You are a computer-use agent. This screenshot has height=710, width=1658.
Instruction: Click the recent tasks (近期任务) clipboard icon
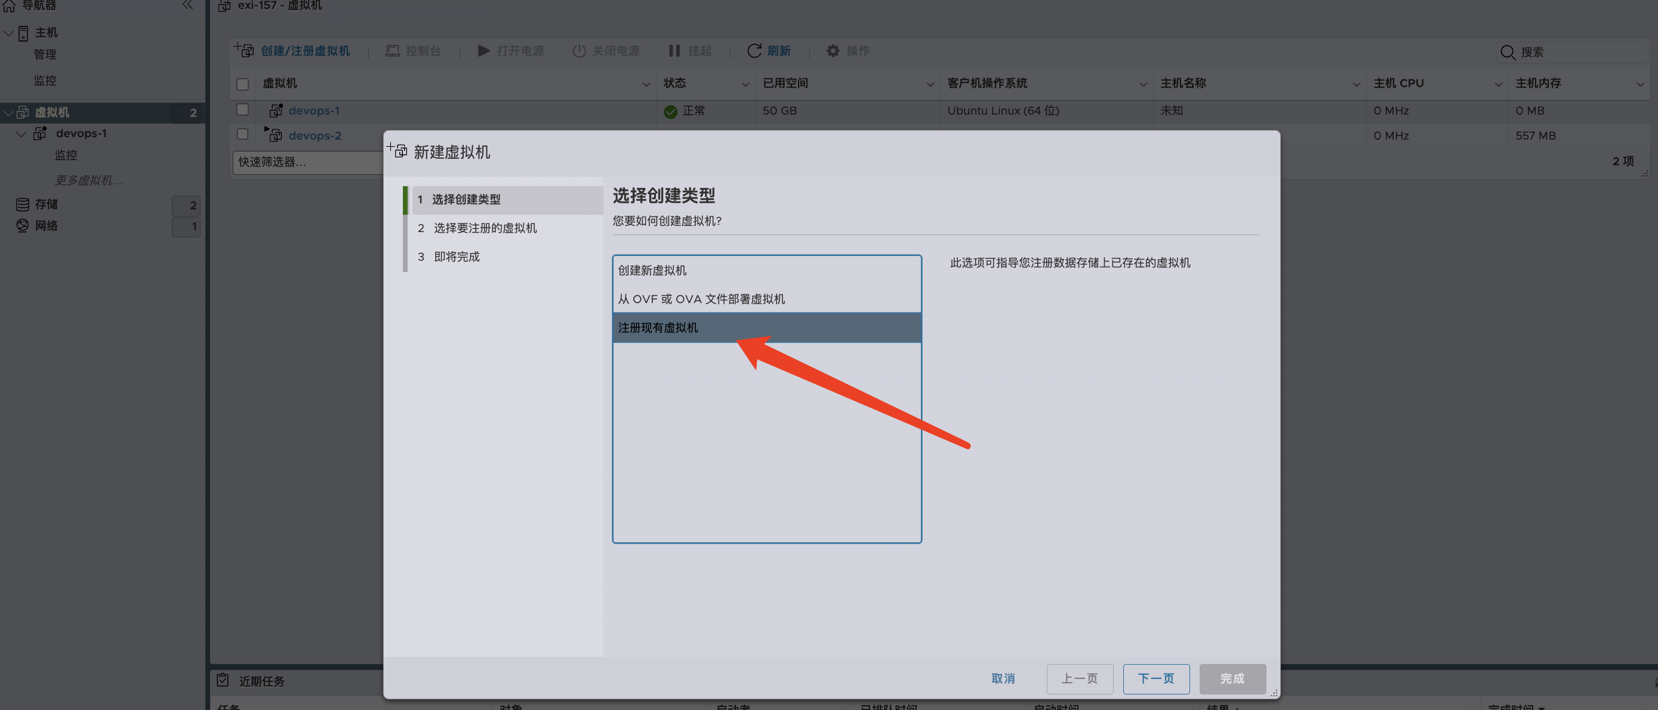[223, 680]
